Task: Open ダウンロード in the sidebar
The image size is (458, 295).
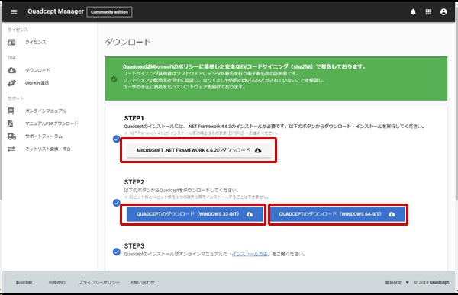Action: click(x=37, y=70)
